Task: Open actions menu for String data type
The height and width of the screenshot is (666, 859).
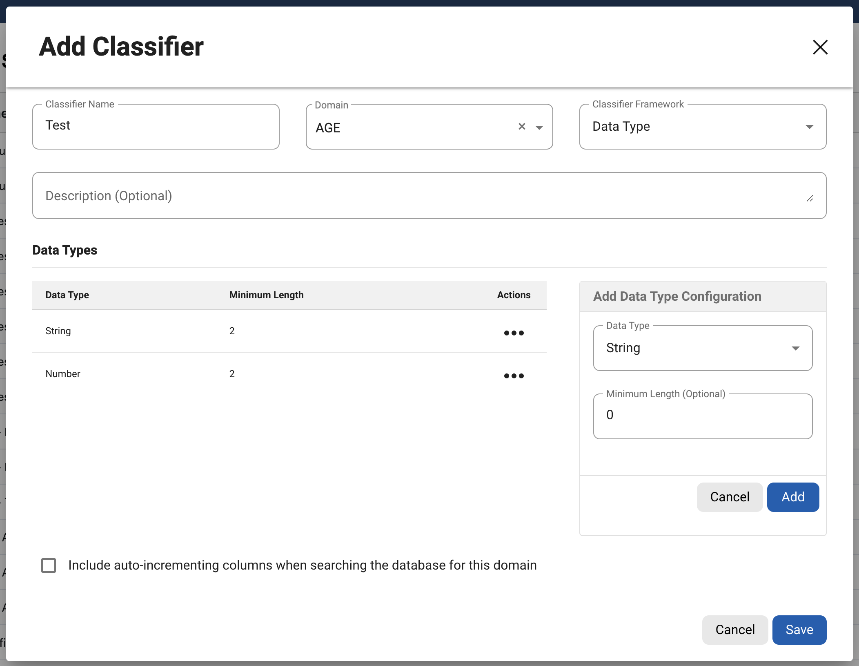Action: [x=514, y=333]
